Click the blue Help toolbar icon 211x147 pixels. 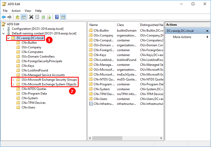tap(57, 17)
